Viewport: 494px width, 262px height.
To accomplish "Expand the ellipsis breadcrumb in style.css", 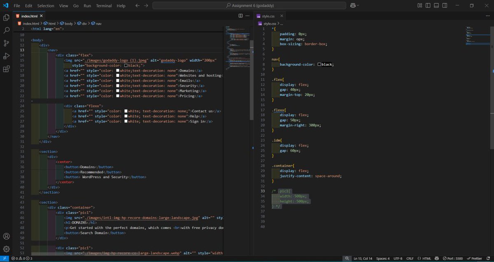I will 282,23.
